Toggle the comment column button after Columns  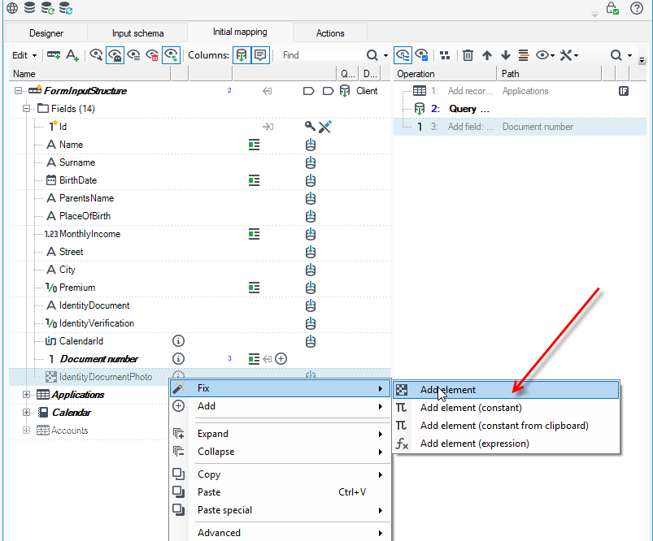[x=260, y=55]
